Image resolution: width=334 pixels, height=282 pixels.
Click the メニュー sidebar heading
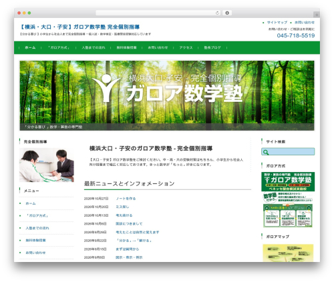pos(31,191)
